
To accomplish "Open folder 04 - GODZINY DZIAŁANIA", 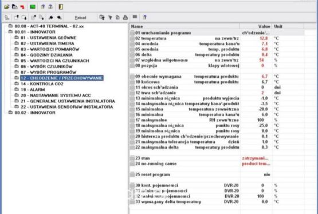I will coord(46,55).
